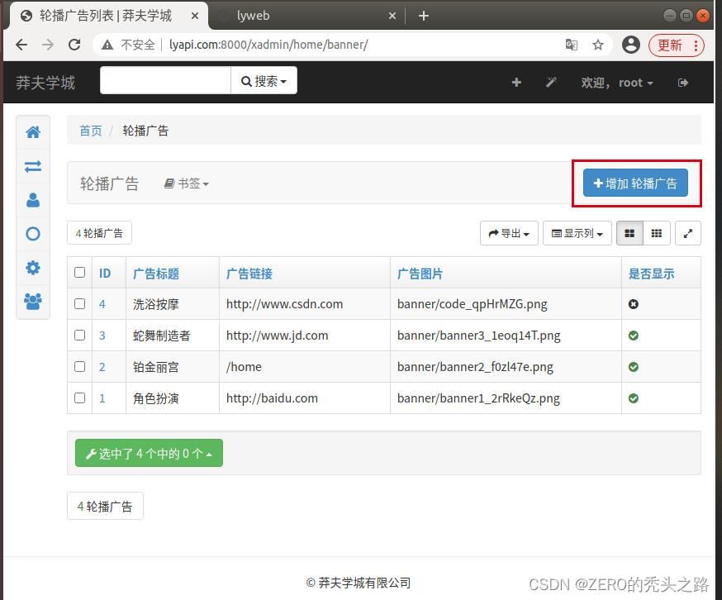
Task: Check the box for row 洗浴按摩
Action: point(80,304)
